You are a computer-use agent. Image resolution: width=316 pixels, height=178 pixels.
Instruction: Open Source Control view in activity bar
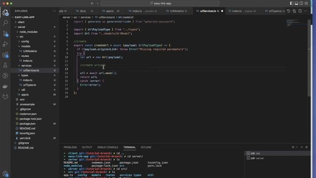coord(5,34)
